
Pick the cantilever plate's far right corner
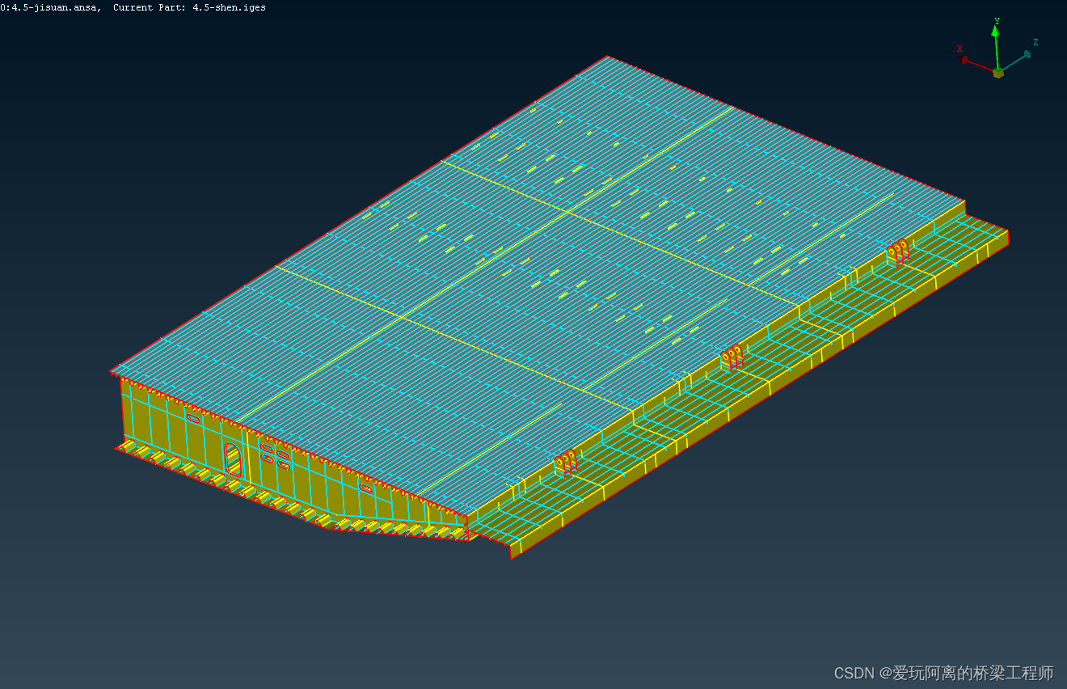coord(1008,232)
